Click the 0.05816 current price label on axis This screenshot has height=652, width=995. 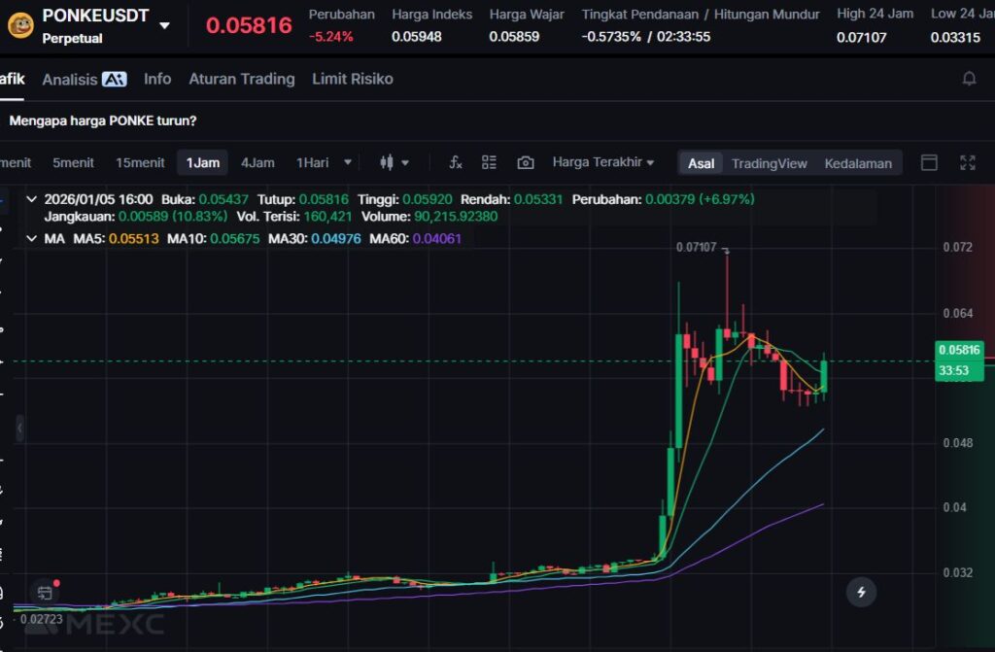[x=958, y=350]
